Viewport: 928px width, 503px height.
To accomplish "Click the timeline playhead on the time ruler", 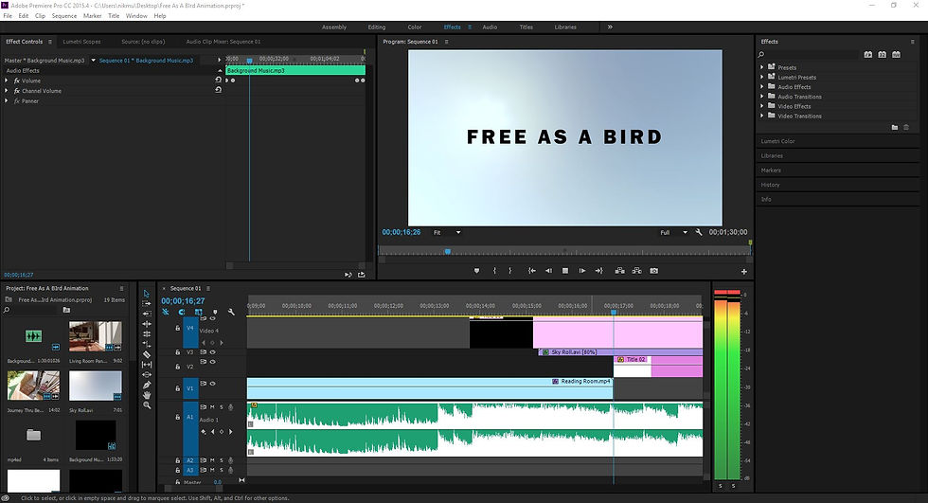I will click(614, 312).
